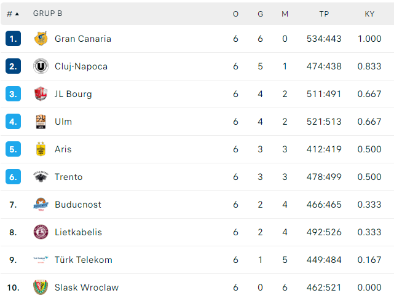This screenshot has width=394, height=301.
Task: Select the Ulm basketball club logo
Action: coord(41,122)
